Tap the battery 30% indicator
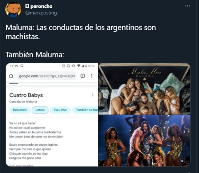Screen dimensions: 199x173 click(x=90, y=66)
